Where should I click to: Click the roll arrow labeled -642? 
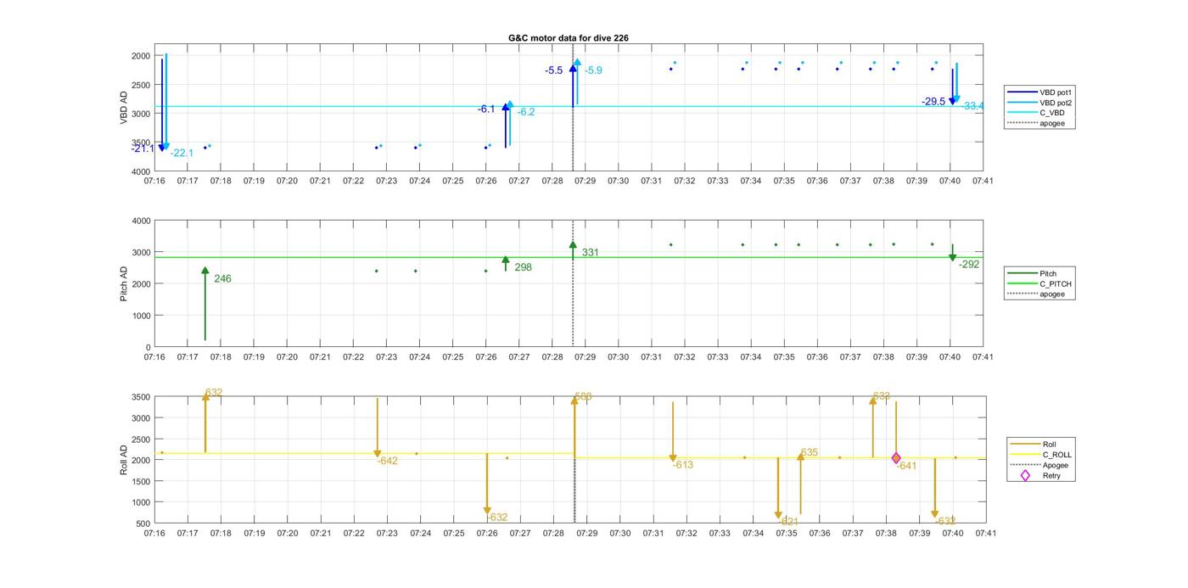click(x=378, y=428)
